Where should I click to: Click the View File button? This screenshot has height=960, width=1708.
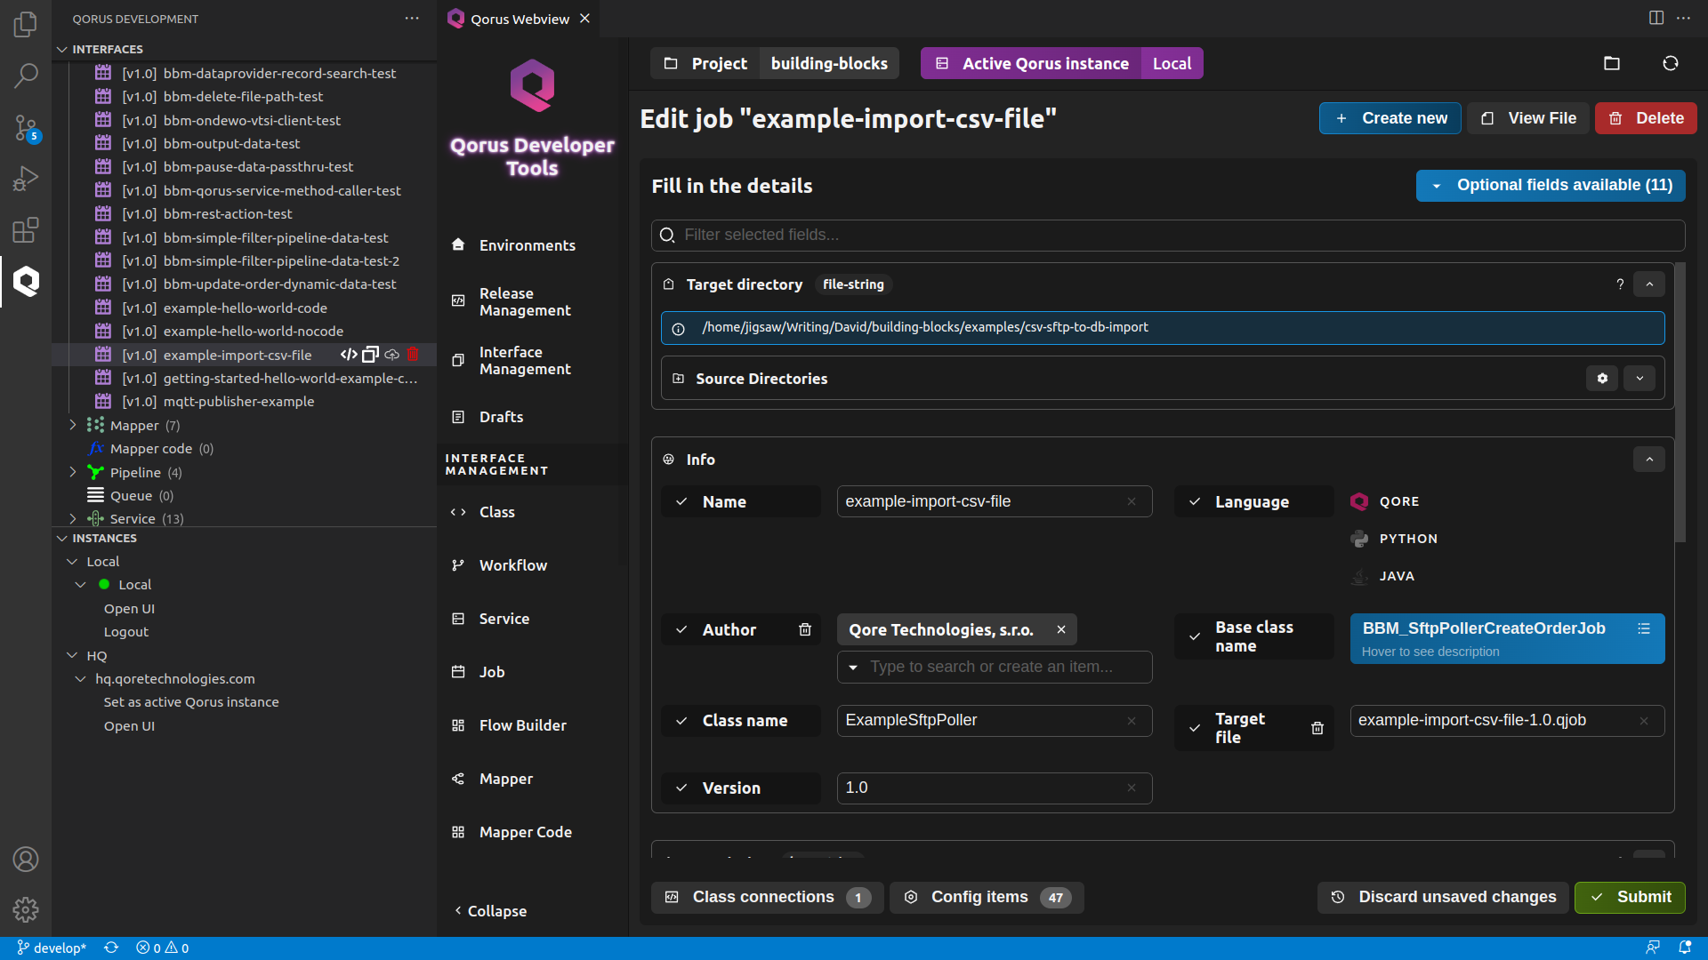(1528, 118)
